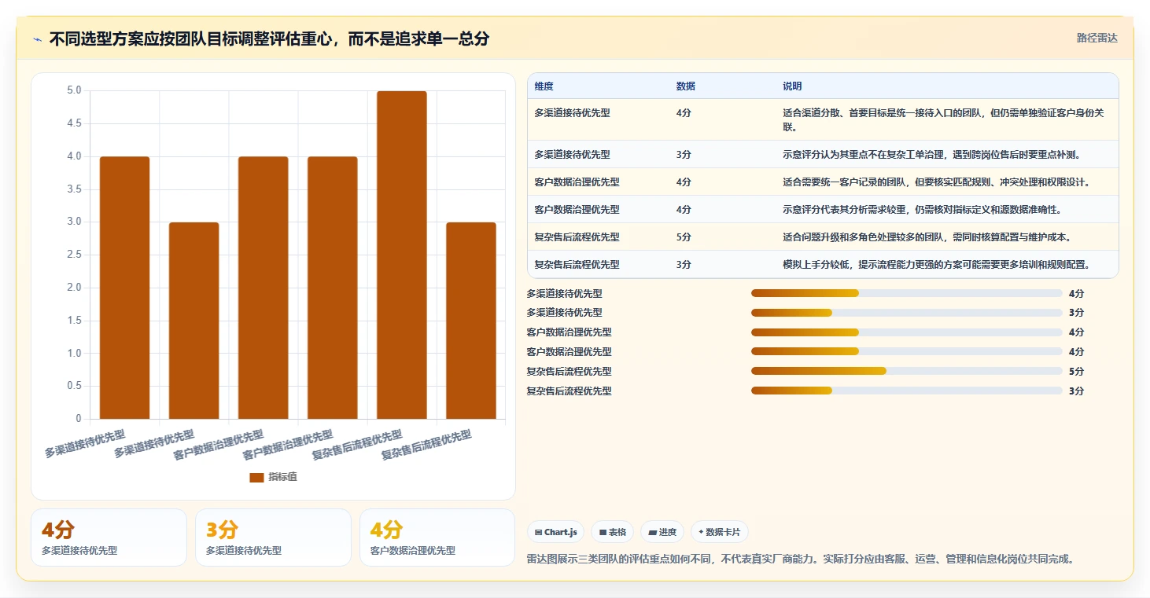
Task: Select the 表格 chip
Action: (x=613, y=532)
